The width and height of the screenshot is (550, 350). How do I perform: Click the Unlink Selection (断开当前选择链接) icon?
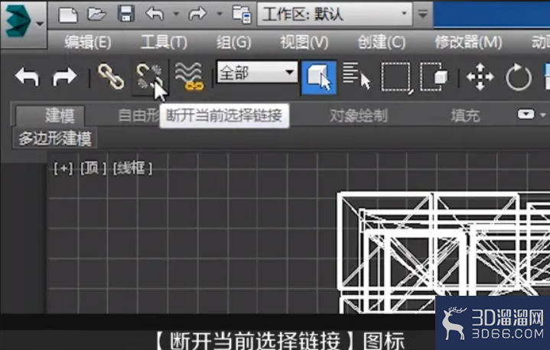(150, 77)
